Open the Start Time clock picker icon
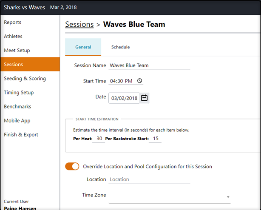Screen dimensions: 261x210 pyautogui.click(x=139, y=81)
